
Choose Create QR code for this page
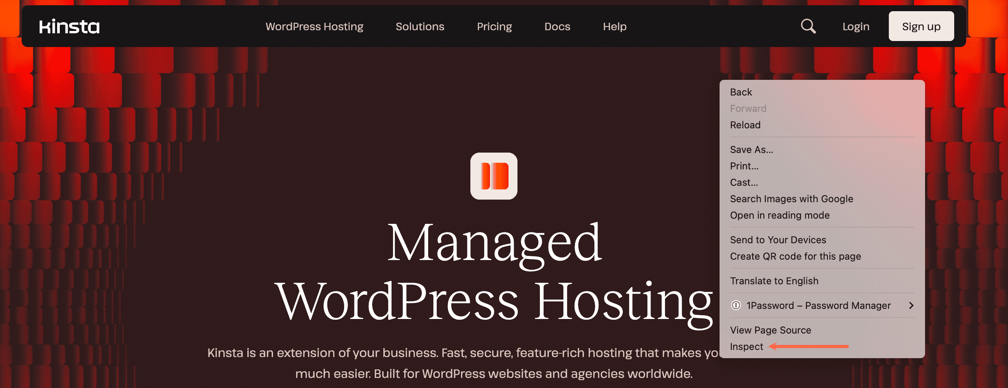click(x=795, y=256)
